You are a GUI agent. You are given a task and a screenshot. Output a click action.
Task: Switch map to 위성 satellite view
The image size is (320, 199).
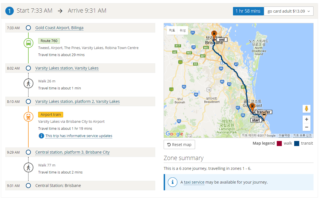pos(183,31)
